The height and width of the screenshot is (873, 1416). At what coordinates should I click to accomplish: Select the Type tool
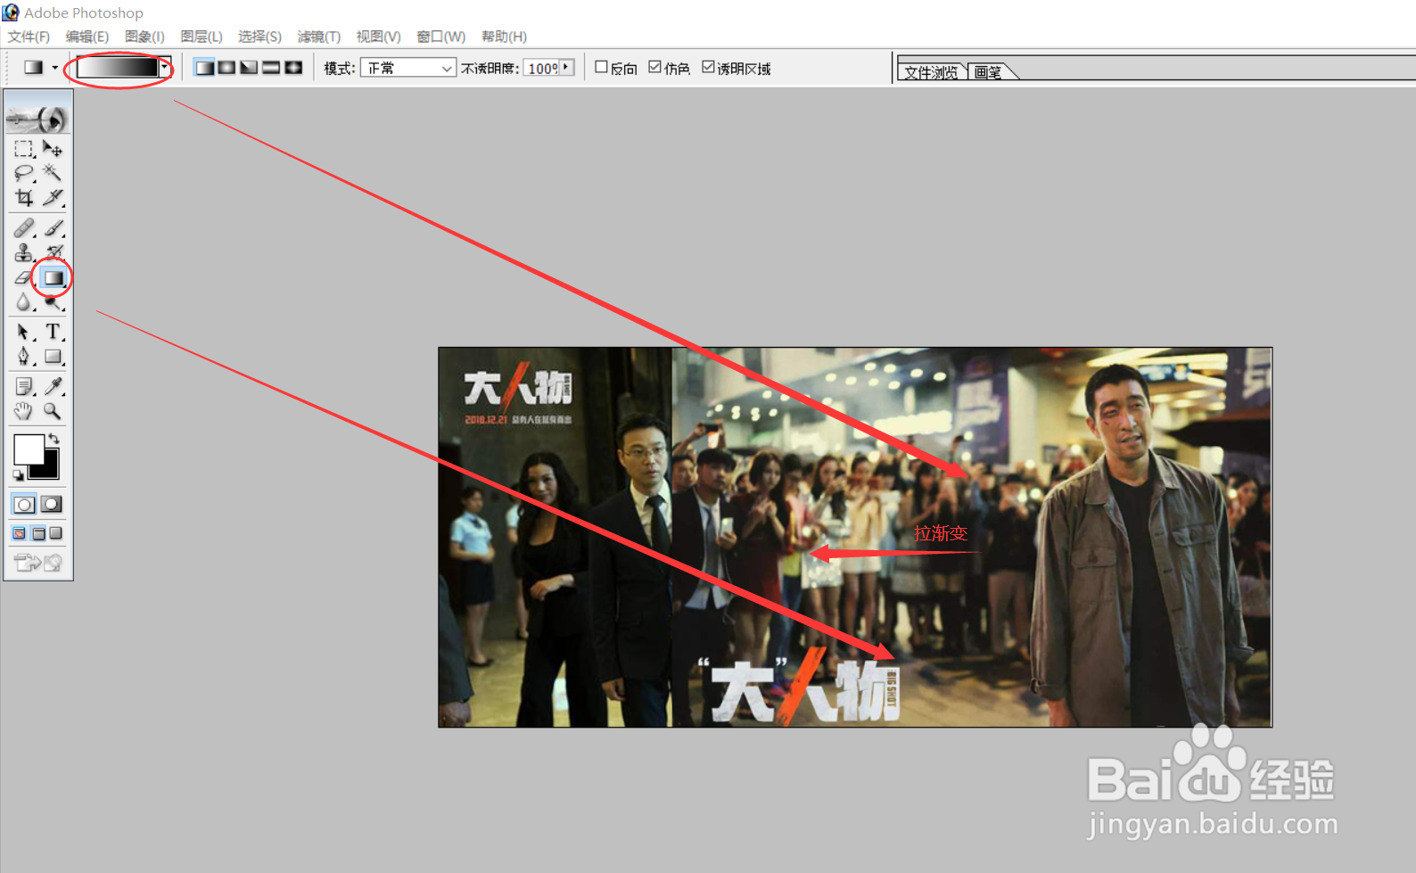click(53, 332)
